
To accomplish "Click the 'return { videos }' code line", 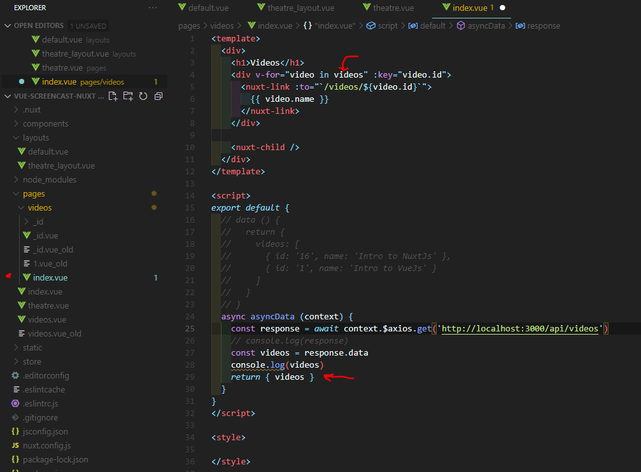I will (x=272, y=377).
